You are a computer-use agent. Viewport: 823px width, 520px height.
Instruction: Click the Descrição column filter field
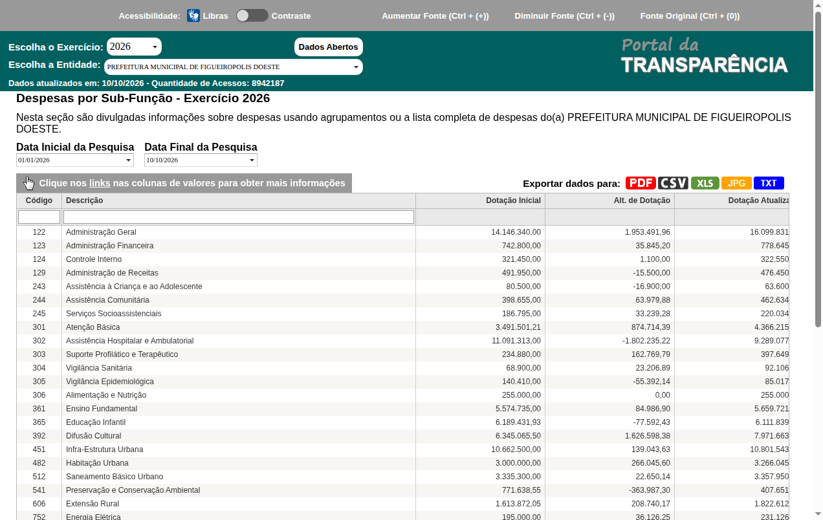point(239,217)
